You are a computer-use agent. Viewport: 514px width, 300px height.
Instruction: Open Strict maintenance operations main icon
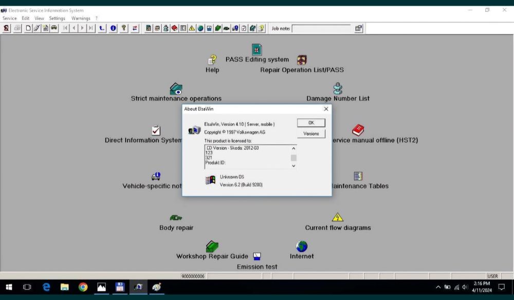(176, 89)
